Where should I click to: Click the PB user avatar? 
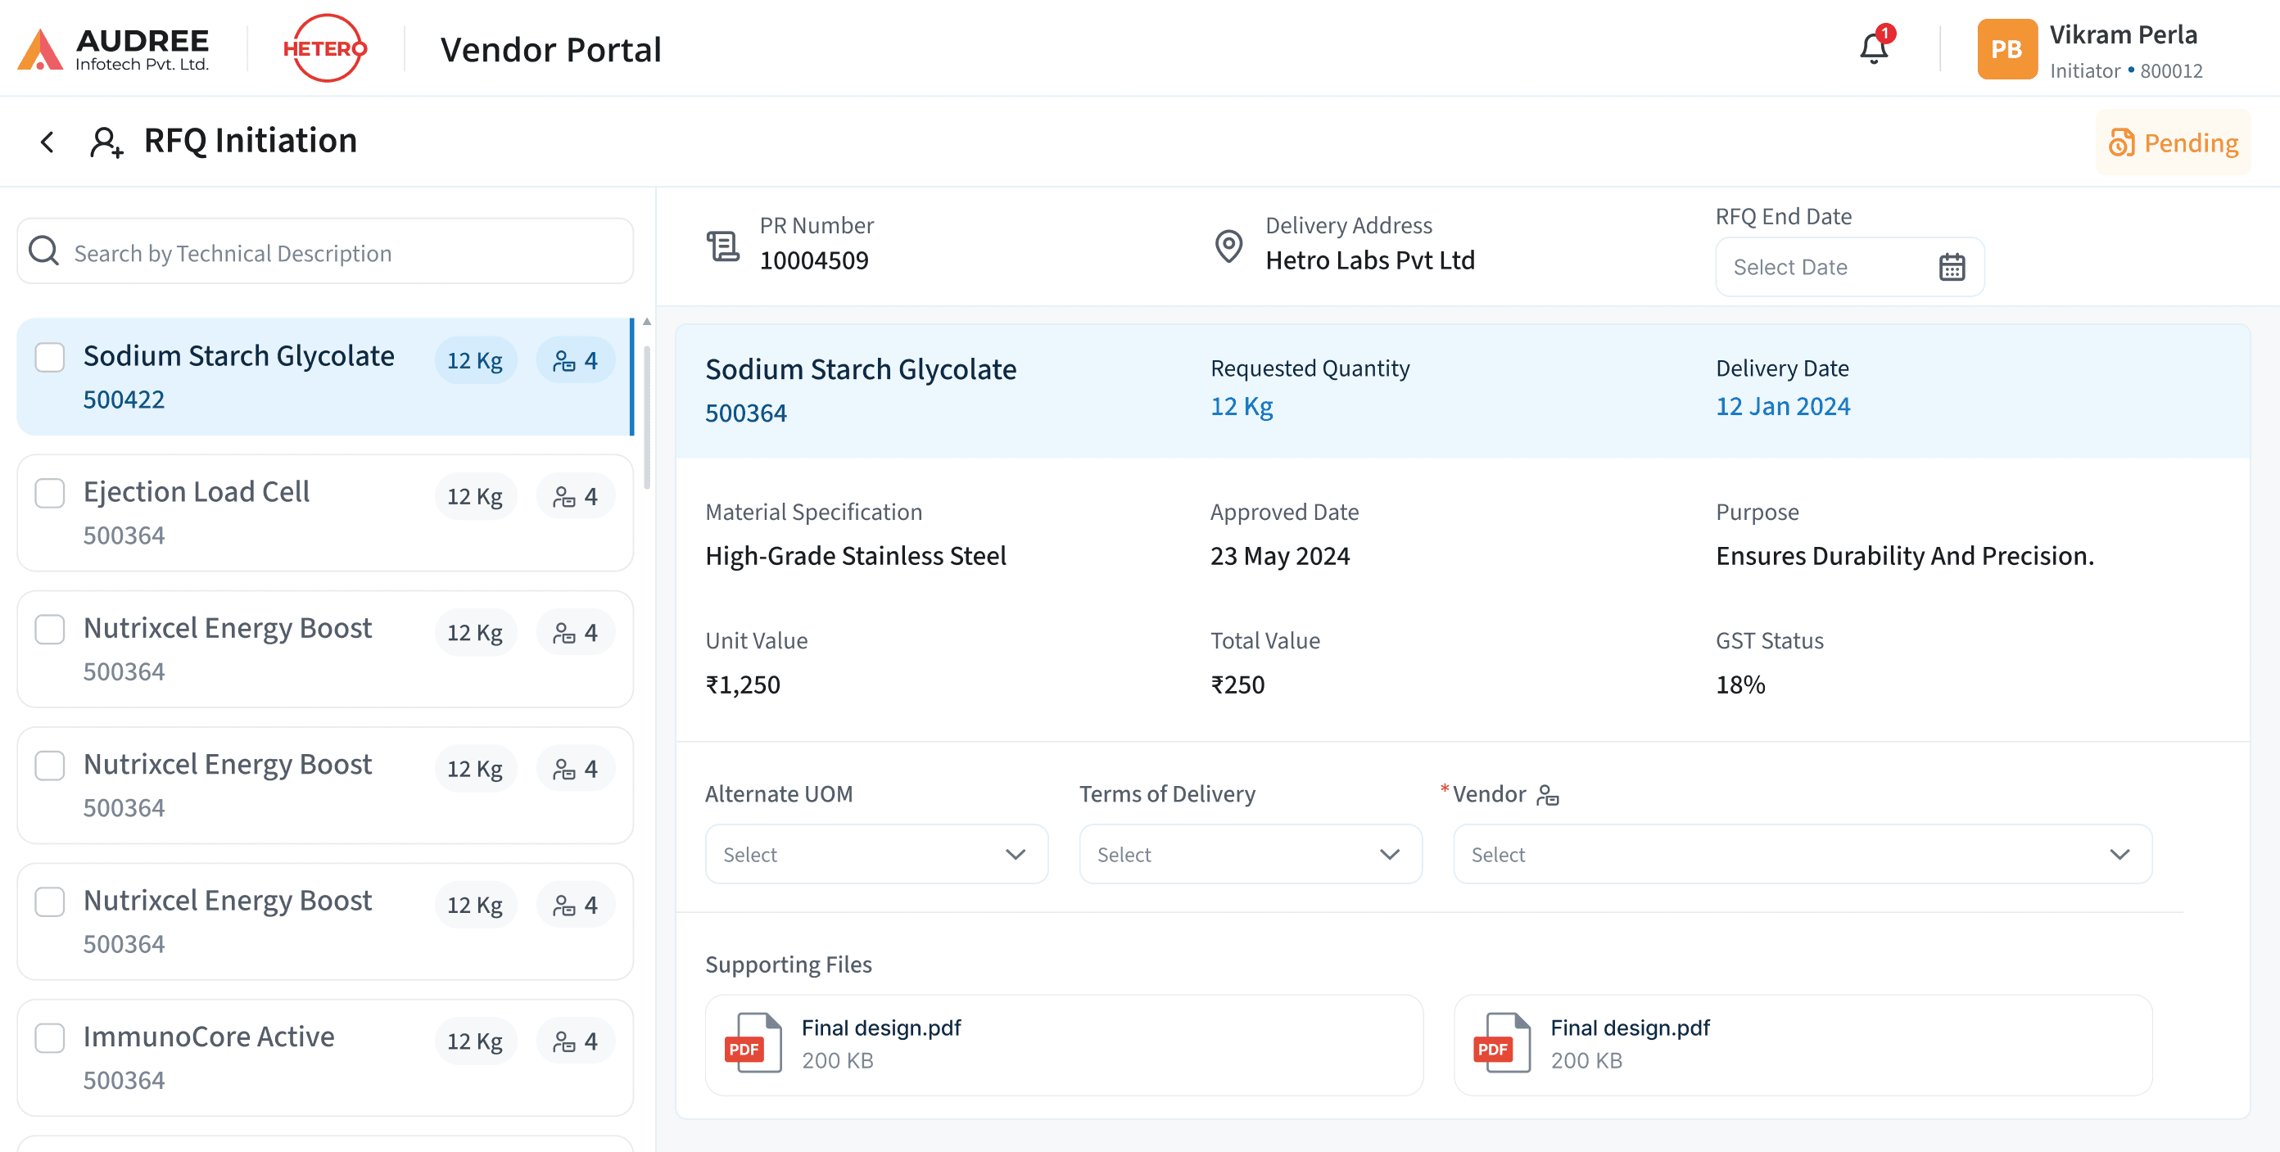click(x=2006, y=48)
